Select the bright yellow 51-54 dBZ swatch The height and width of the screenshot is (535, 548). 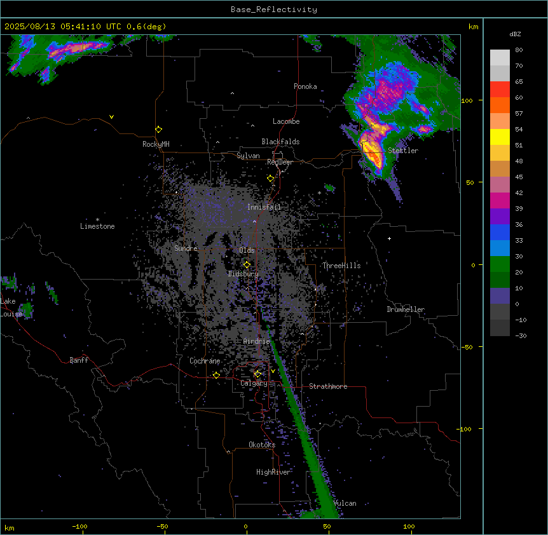point(500,137)
